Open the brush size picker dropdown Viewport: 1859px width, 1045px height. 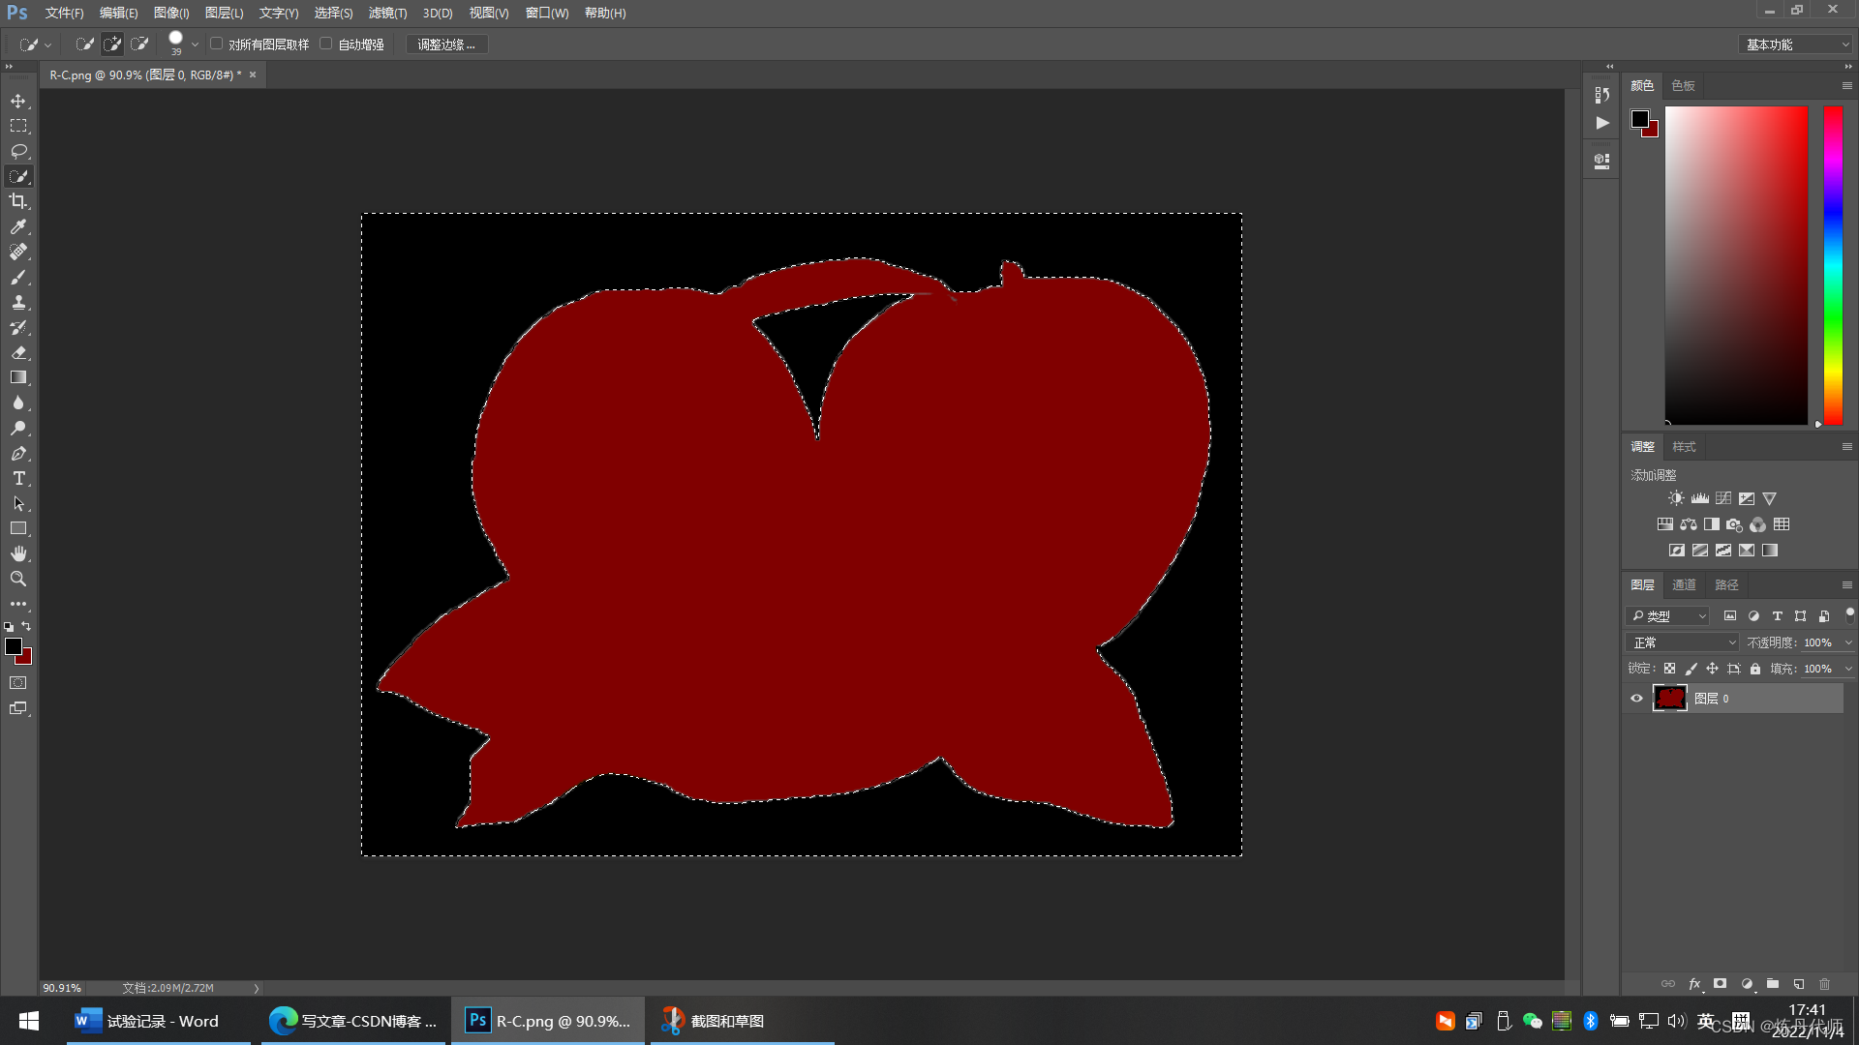click(x=195, y=45)
